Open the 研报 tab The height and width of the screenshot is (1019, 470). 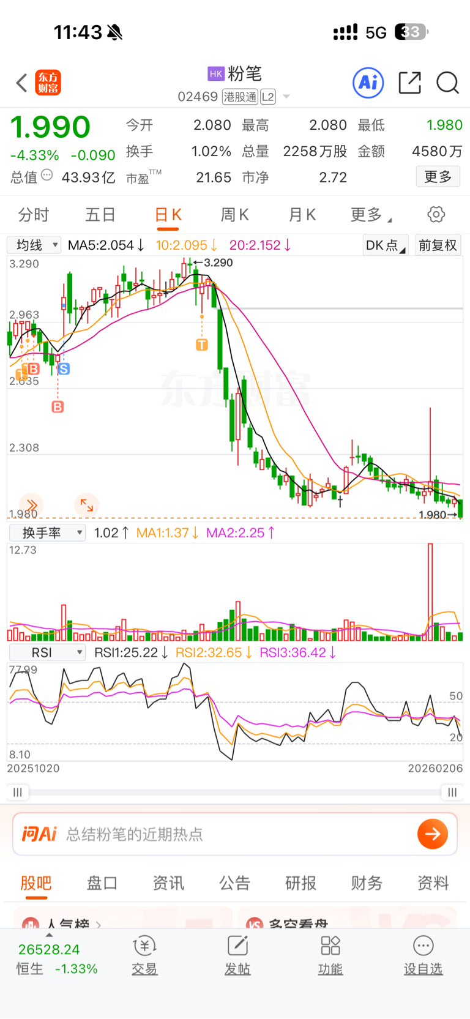coord(301,883)
